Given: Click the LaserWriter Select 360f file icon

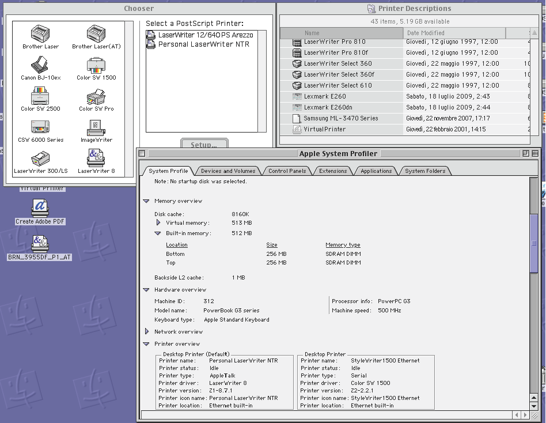Looking at the screenshot, I should click(297, 74).
